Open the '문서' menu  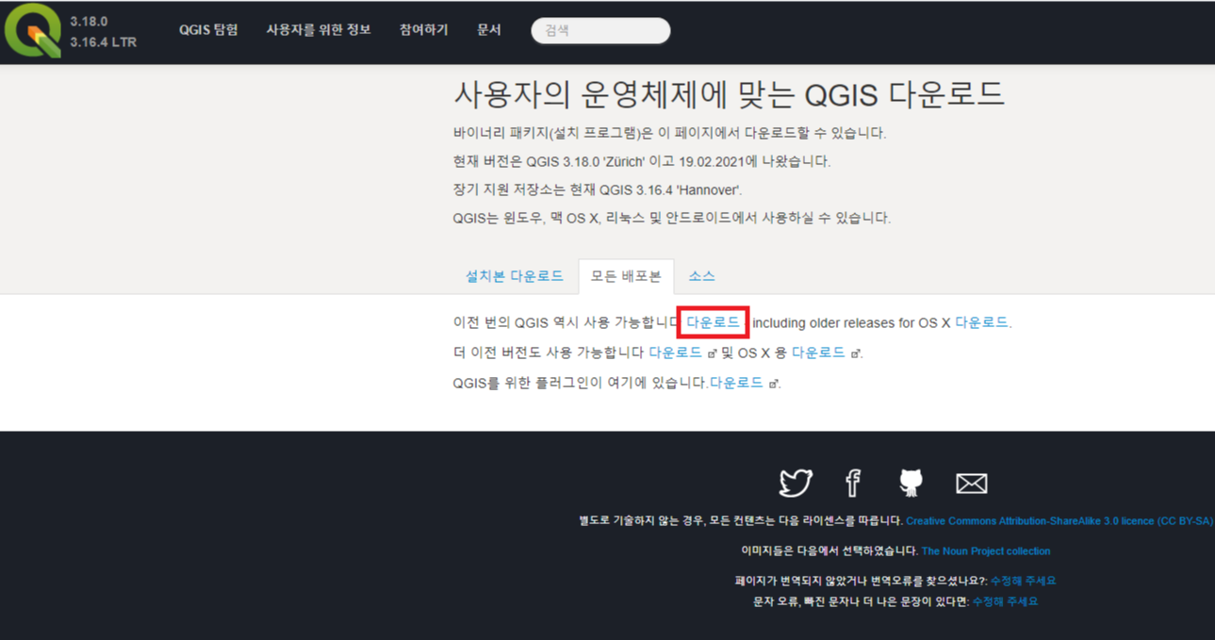coord(488,30)
